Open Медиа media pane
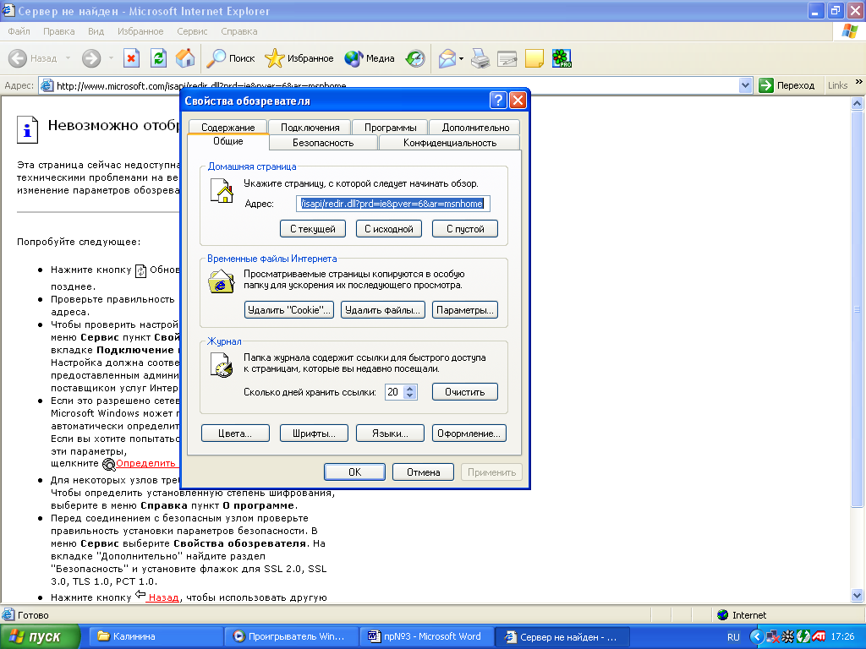The image size is (866, 649). (369, 58)
